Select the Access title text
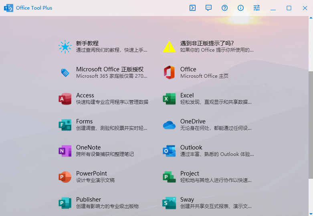The width and height of the screenshot is (313, 216). [x=85, y=95]
